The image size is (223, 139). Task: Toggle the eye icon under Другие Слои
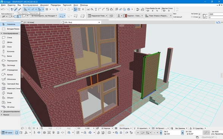[x=164, y=11]
